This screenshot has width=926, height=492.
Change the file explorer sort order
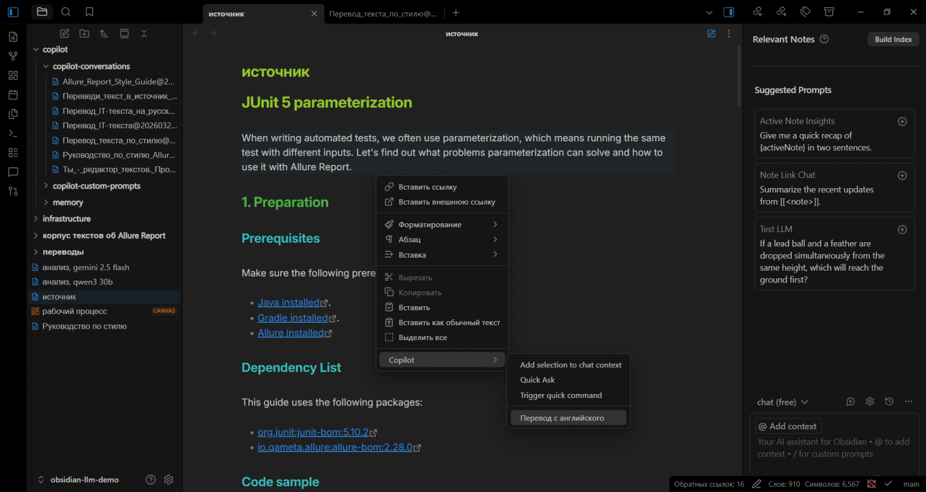(x=104, y=34)
